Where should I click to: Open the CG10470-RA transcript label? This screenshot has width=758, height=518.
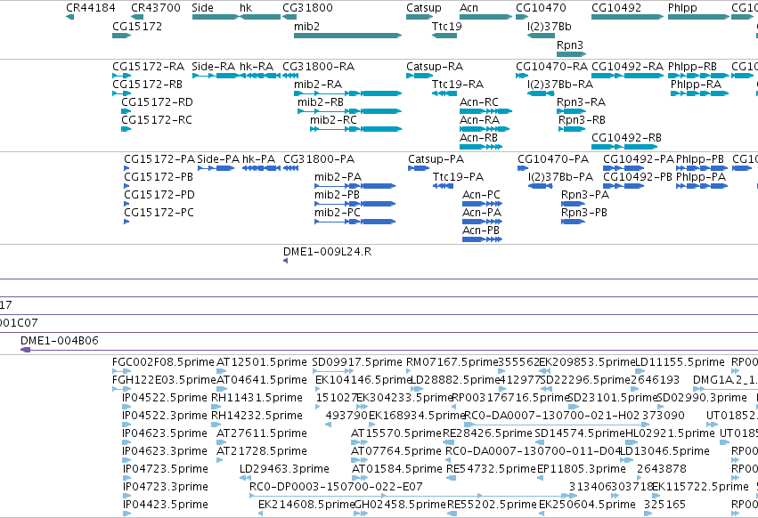(551, 66)
